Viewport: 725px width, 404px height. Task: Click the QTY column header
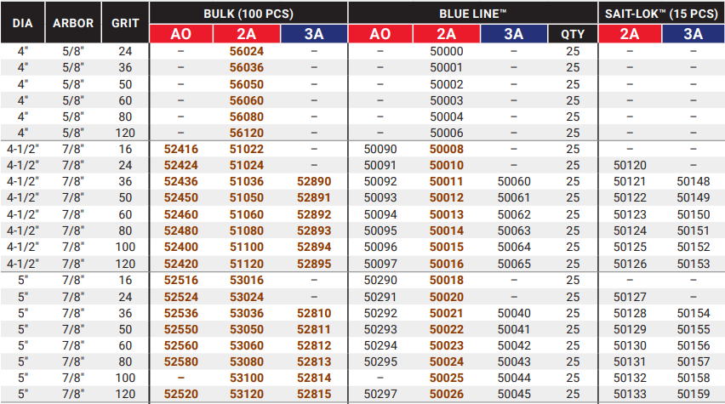(x=572, y=34)
